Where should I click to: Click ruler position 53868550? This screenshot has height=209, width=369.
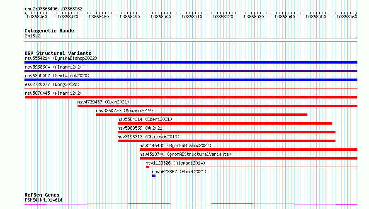click(316, 17)
